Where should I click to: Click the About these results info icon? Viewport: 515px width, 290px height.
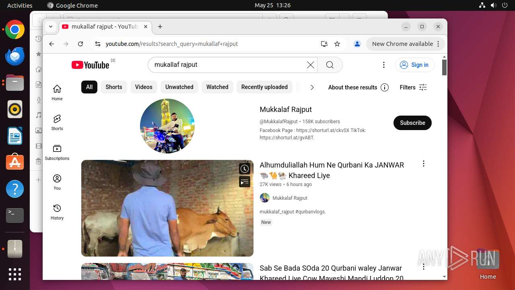[385, 87]
